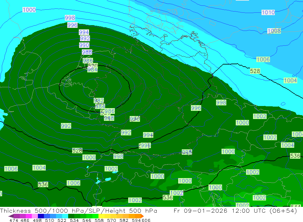Click the '594' legend value
This screenshot has width=303, height=222.
point(136,220)
